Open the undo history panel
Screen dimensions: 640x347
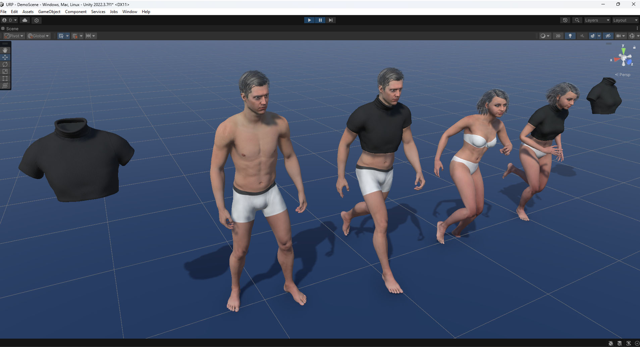click(565, 20)
